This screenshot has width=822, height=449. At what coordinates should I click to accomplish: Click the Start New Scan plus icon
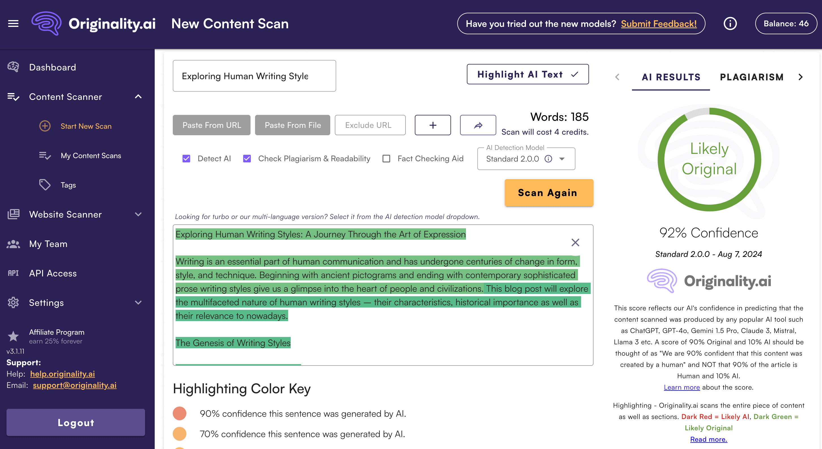pos(45,126)
